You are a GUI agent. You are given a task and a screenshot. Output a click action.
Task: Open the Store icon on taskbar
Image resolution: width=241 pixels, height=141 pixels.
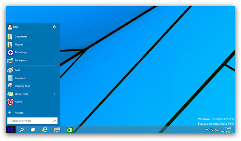point(70,130)
